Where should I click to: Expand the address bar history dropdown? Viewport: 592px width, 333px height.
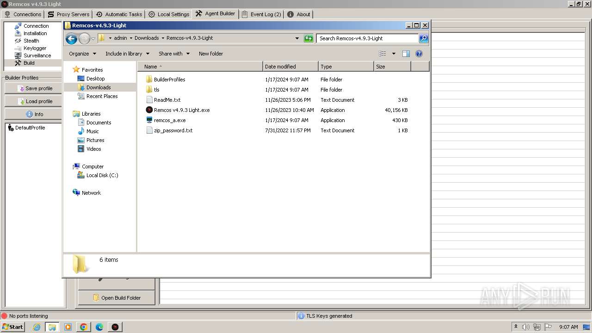click(297, 38)
